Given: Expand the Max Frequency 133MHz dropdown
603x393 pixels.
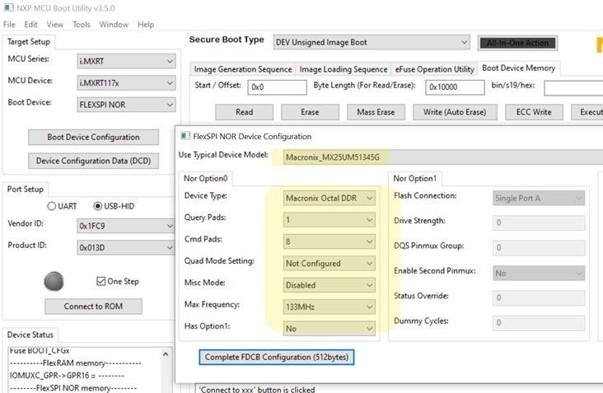Looking at the screenshot, I should 330,306.
